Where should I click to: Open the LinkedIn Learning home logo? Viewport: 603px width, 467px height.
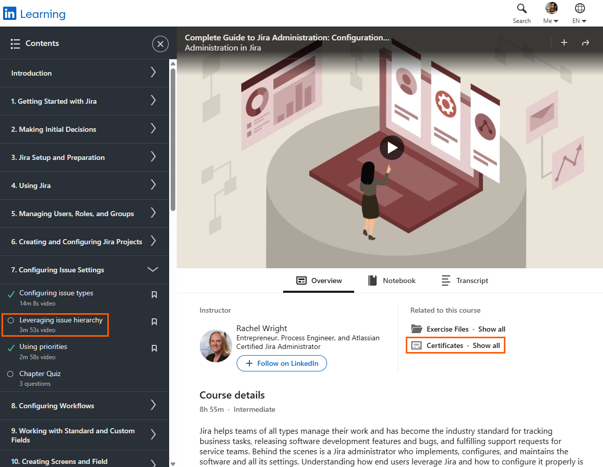coord(34,14)
